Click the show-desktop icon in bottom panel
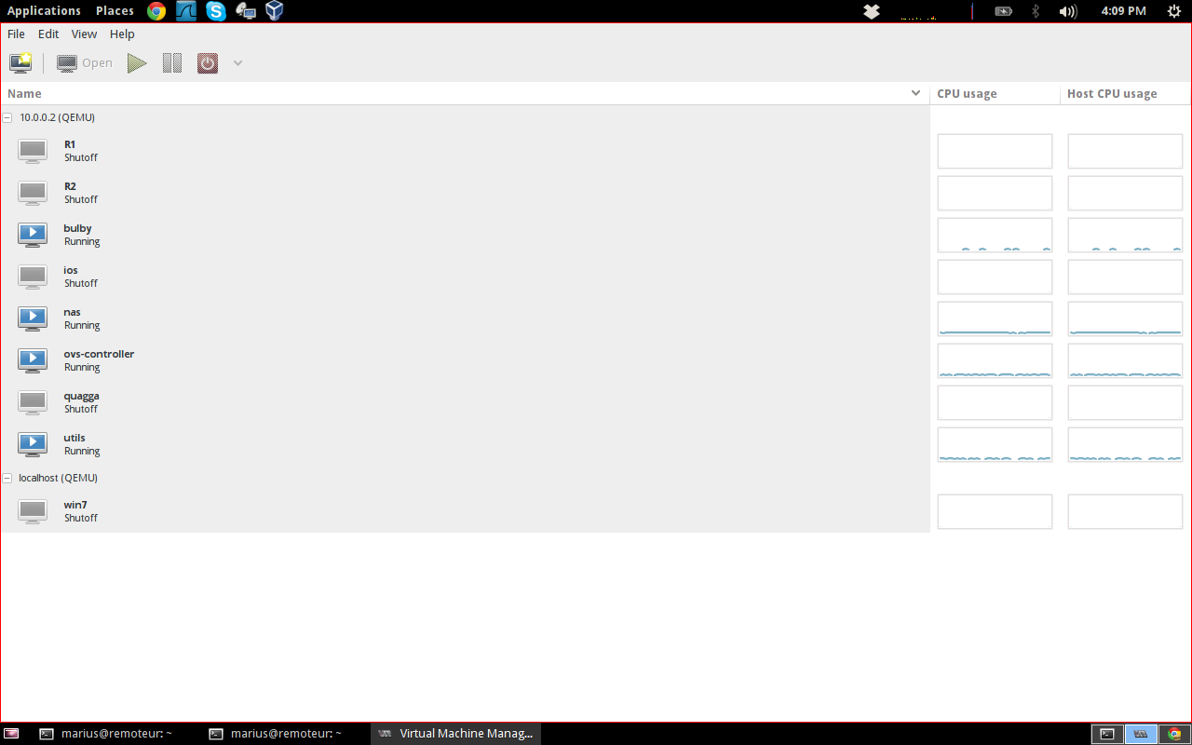The image size is (1192, 745). pos(11,734)
